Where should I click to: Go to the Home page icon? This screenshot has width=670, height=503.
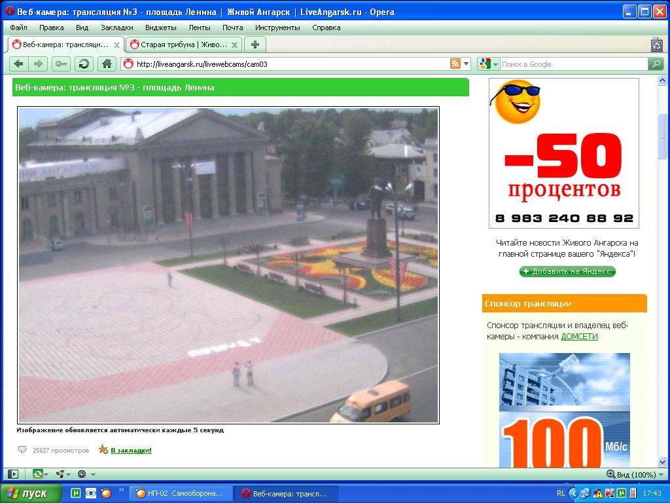pyautogui.click(x=107, y=64)
